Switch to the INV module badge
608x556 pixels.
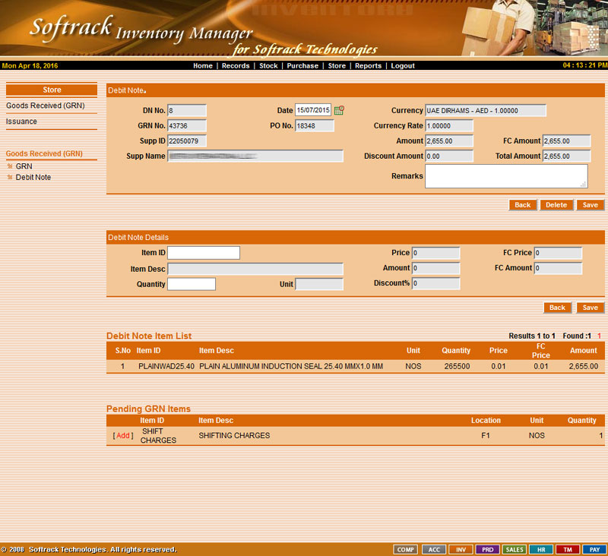coord(461,549)
